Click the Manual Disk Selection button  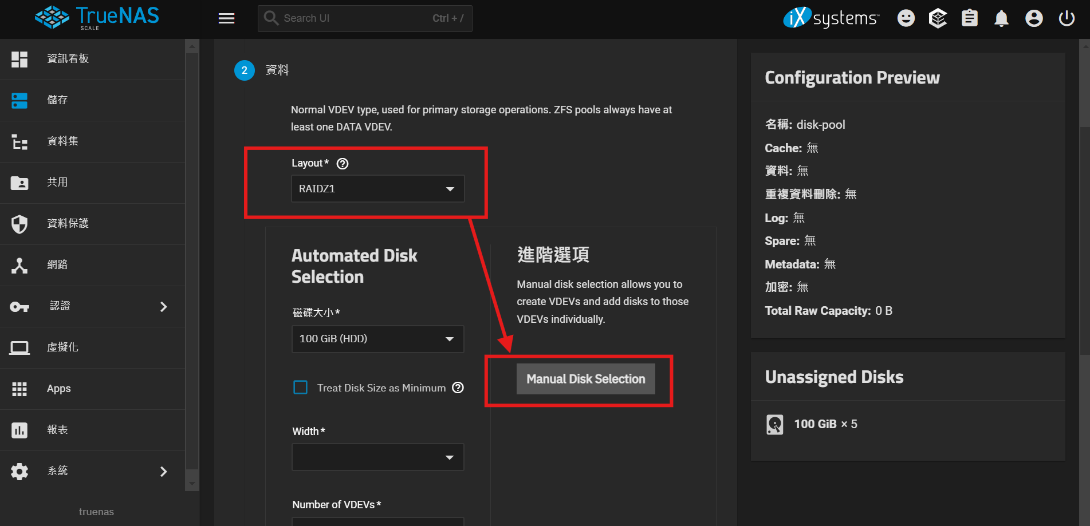585,379
